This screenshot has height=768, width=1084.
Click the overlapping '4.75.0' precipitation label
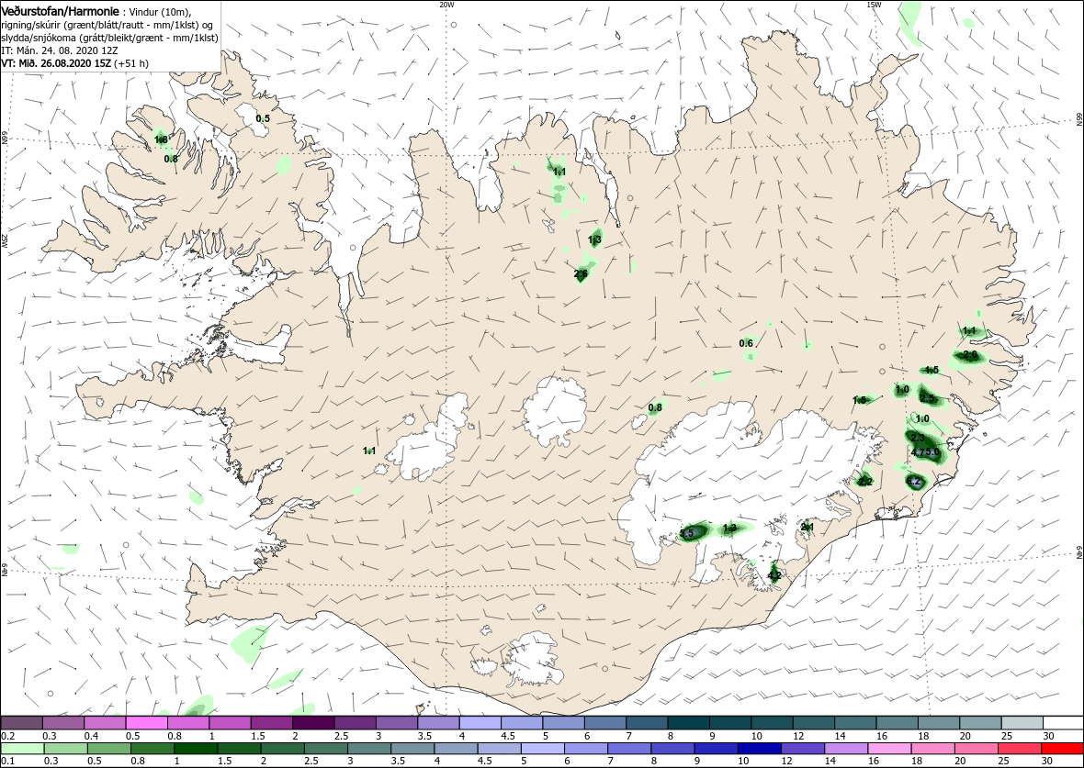click(926, 452)
